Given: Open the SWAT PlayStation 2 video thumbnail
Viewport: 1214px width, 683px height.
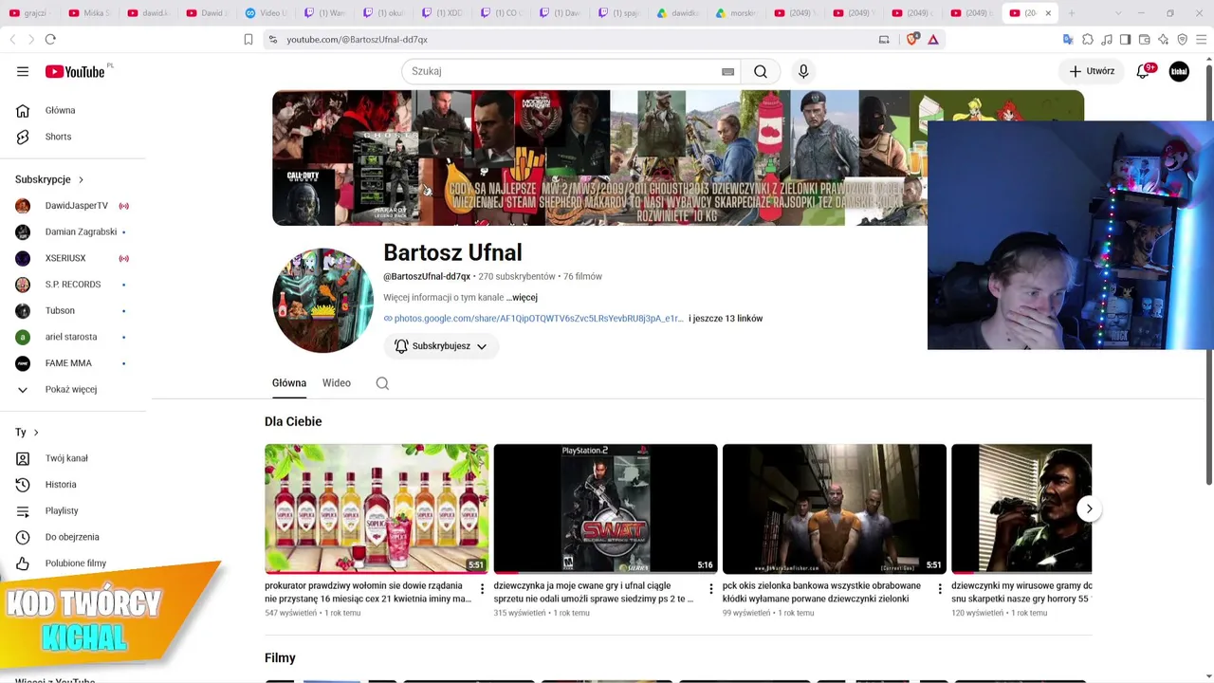Looking at the screenshot, I should (605, 508).
